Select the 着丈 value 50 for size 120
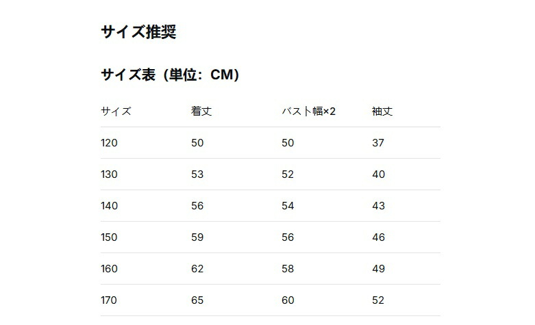The image size is (535, 325). point(197,143)
